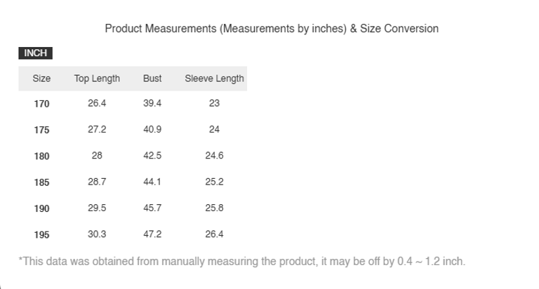Image resolution: width=539 pixels, height=289 pixels.
Task: Select the size 190 row label
Action: pos(41,208)
